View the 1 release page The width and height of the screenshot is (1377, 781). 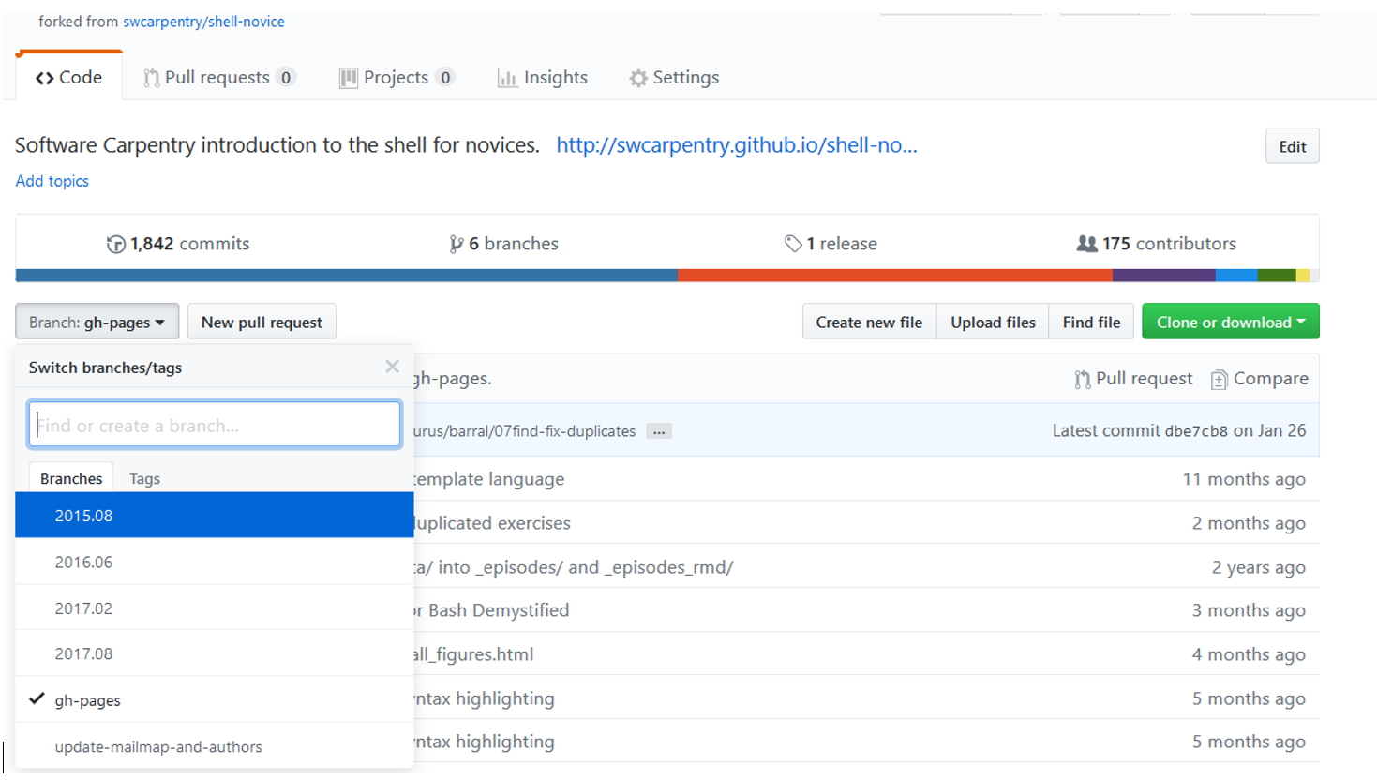[831, 244]
